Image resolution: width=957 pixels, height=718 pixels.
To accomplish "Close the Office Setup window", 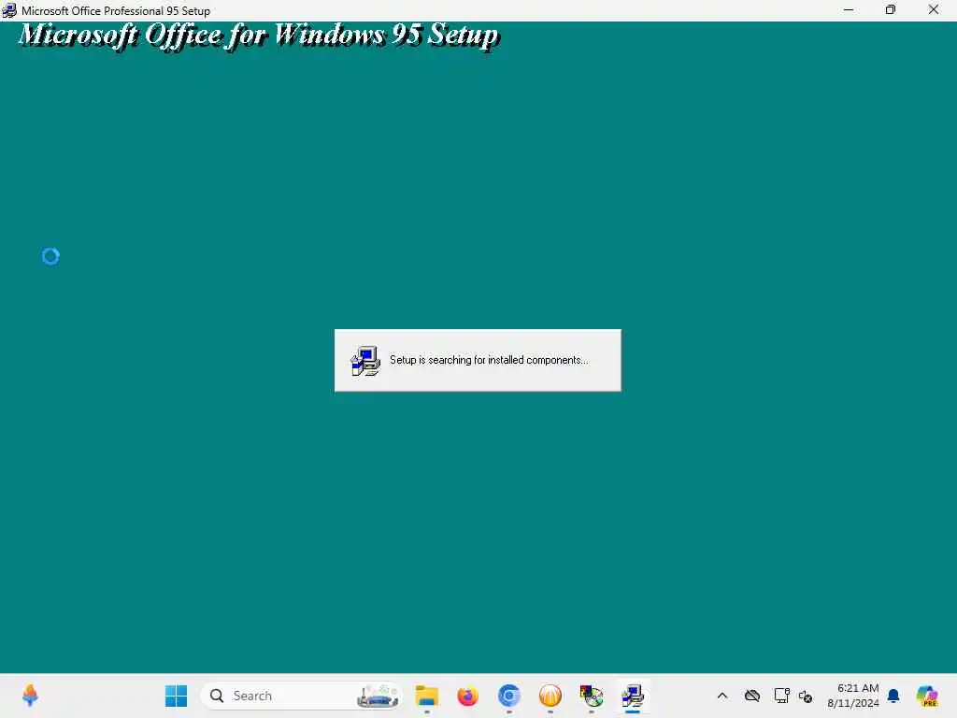I will pos(934,9).
